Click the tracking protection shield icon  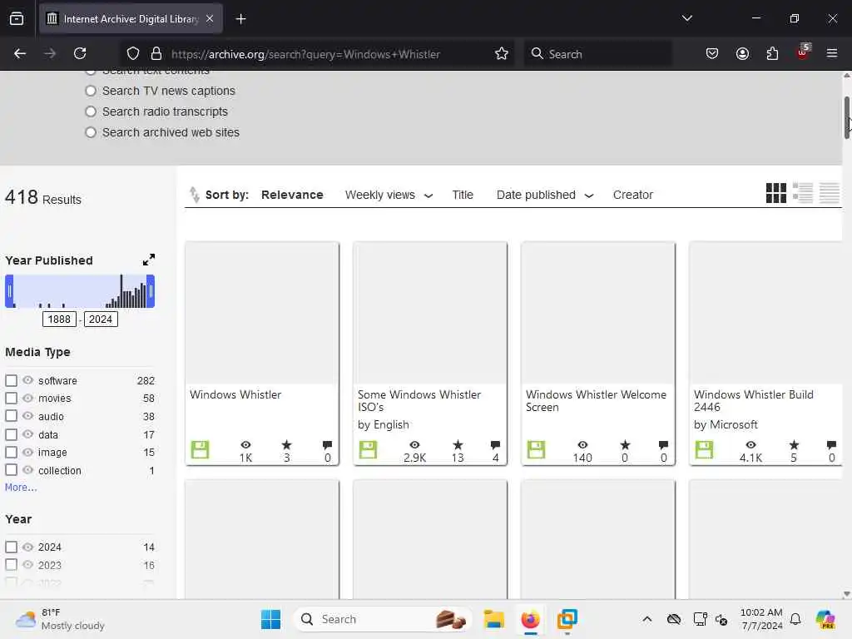tap(133, 53)
